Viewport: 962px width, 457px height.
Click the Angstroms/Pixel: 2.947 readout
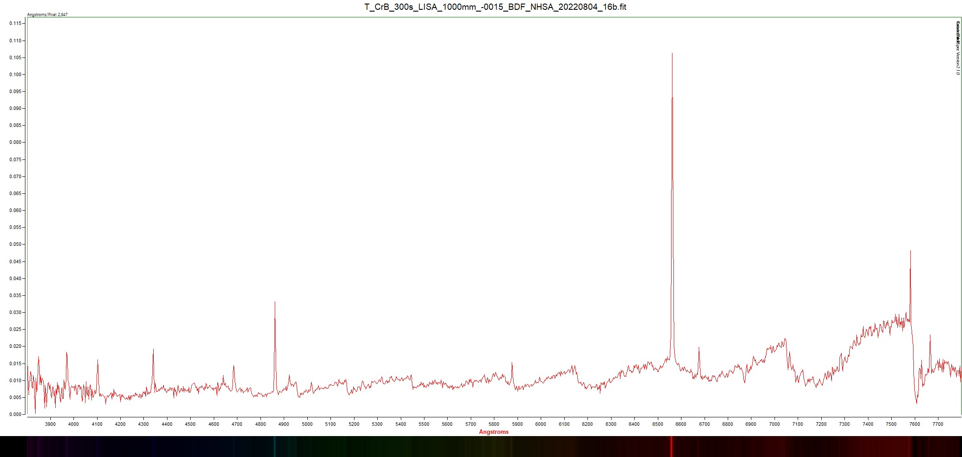point(47,15)
